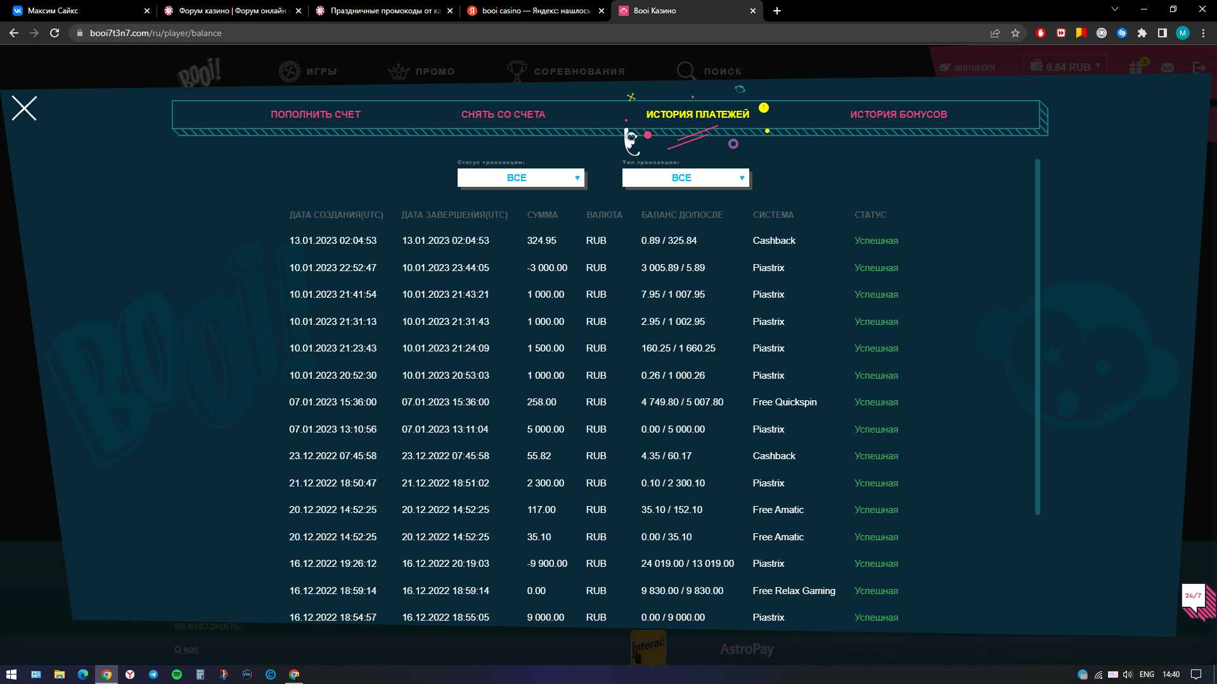Switch to the booi casino Яндекс tab
Screen dimensions: 1217x684
click(536, 11)
